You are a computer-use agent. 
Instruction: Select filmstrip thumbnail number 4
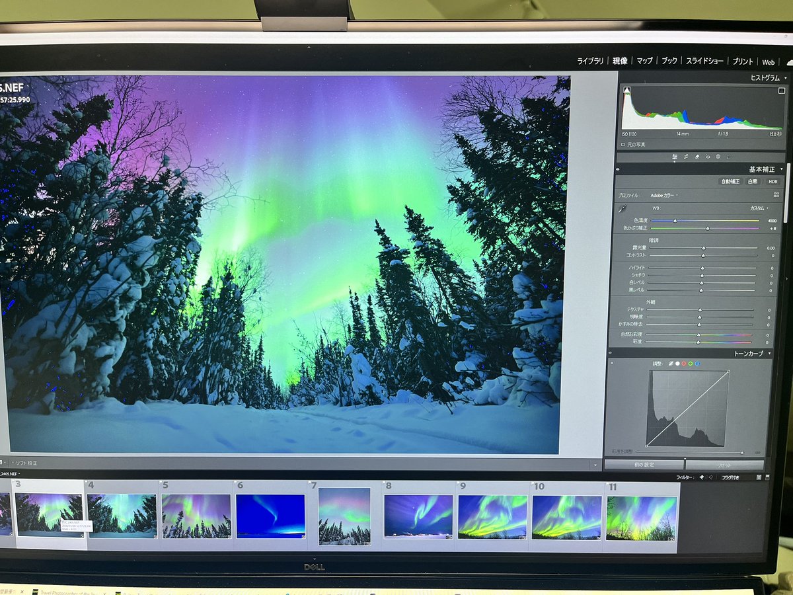[122, 516]
